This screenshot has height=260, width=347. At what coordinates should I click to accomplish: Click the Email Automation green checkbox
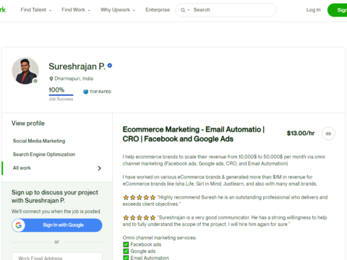point(126,258)
